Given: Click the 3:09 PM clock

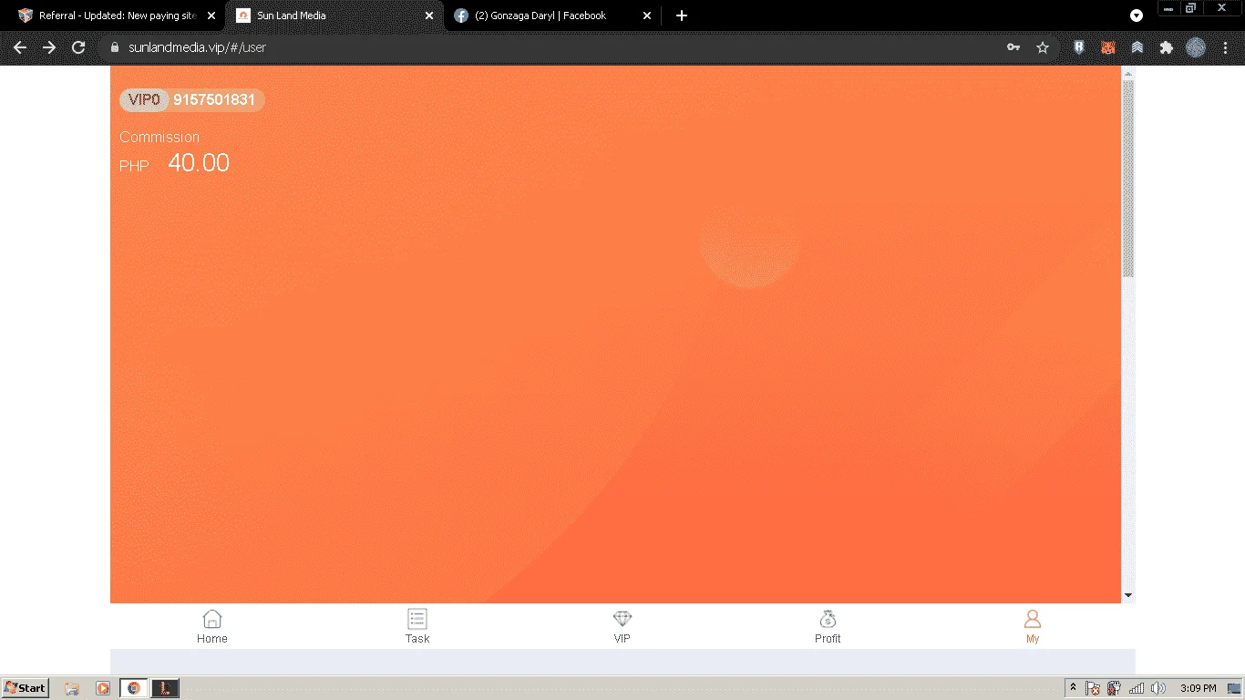Looking at the screenshot, I should pos(1198,688).
